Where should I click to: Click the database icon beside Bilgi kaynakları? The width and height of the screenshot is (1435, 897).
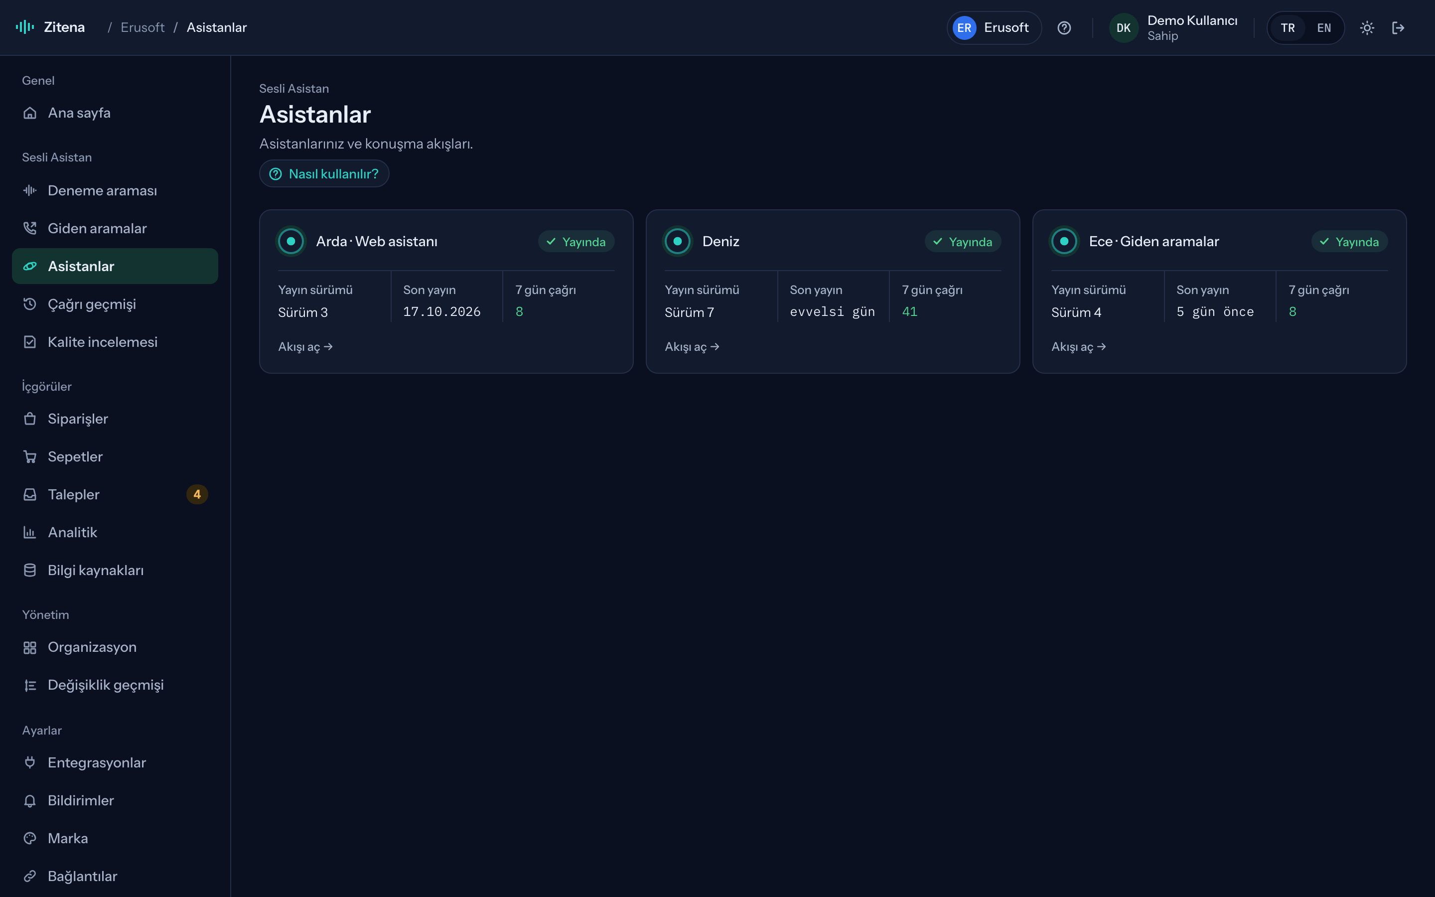pos(30,571)
